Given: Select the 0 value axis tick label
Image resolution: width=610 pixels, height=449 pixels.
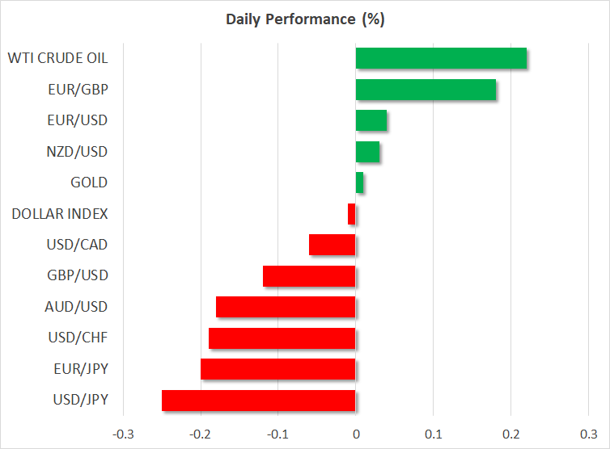Looking at the screenshot, I should pyautogui.click(x=356, y=434).
